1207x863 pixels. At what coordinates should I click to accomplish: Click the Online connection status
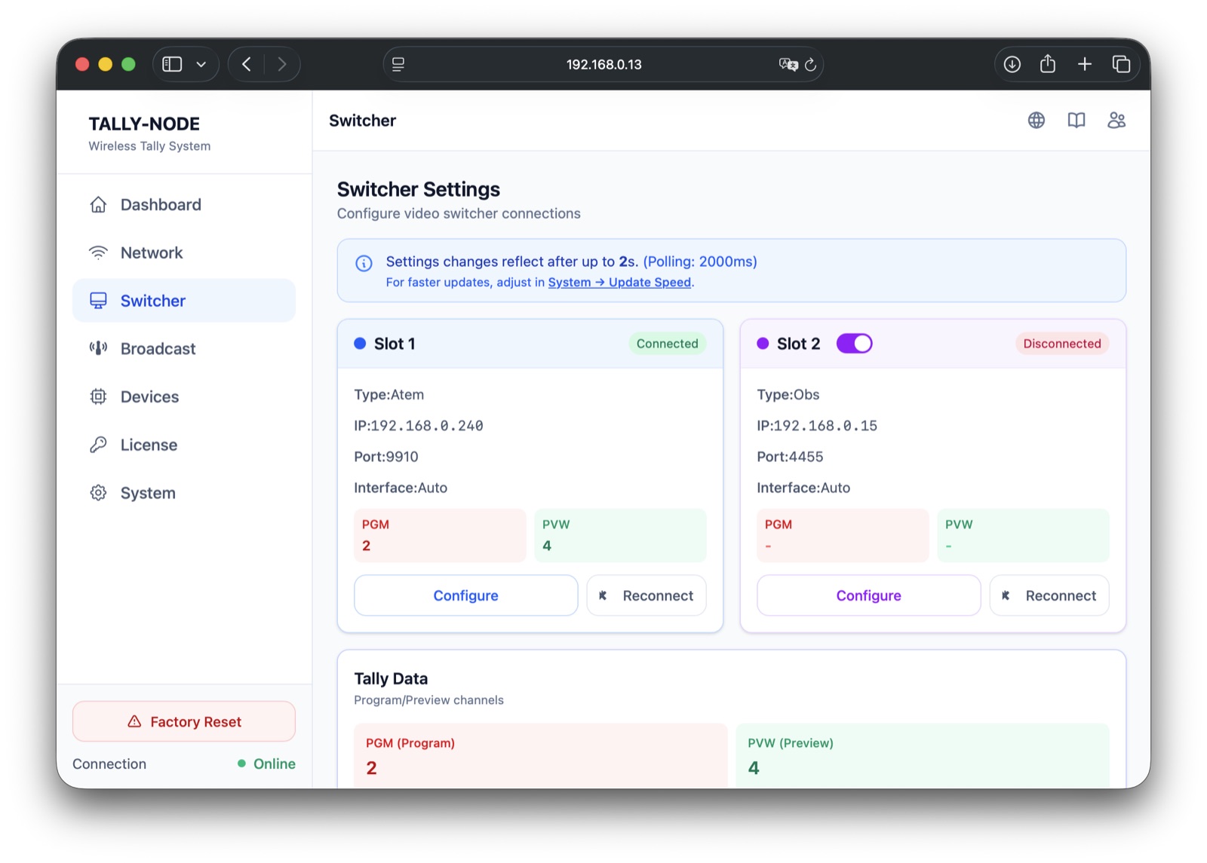point(266,764)
